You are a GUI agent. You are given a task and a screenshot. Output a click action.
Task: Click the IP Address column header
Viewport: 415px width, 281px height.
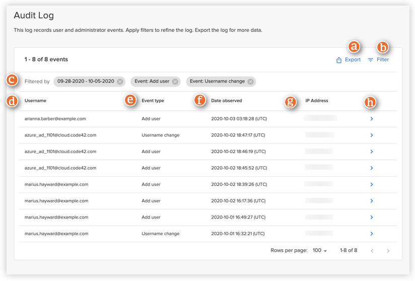click(x=316, y=101)
